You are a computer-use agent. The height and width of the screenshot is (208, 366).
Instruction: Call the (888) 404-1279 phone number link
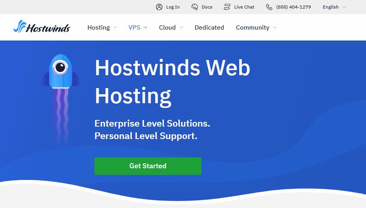pyautogui.click(x=293, y=7)
